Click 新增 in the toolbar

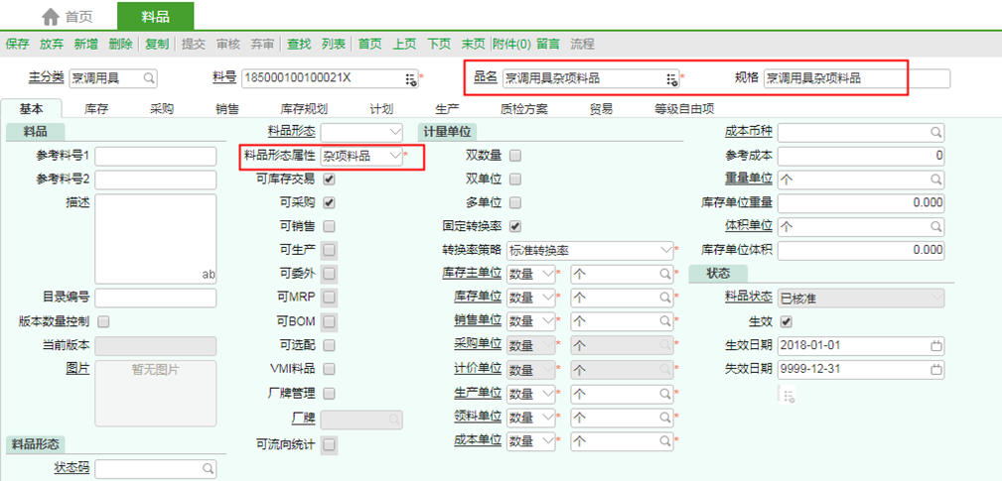pyautogui.click(x=85, y=44)
